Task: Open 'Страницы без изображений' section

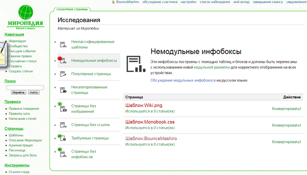Action: pos(83,109)
